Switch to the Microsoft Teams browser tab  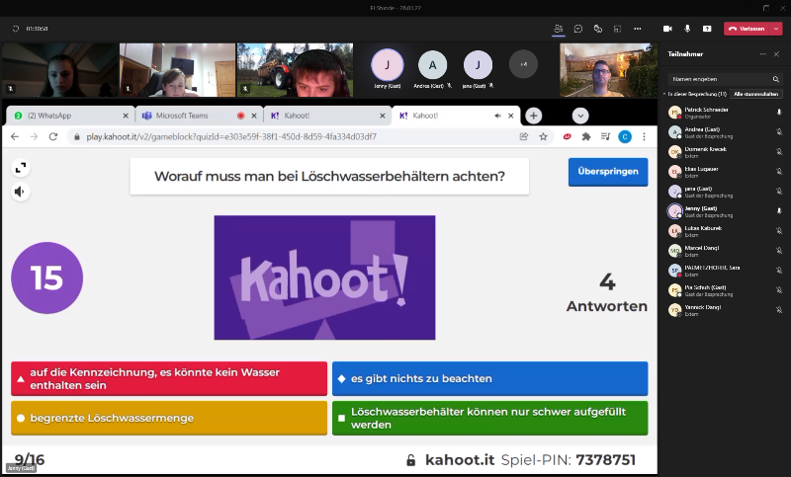click(x=195, y=116)
